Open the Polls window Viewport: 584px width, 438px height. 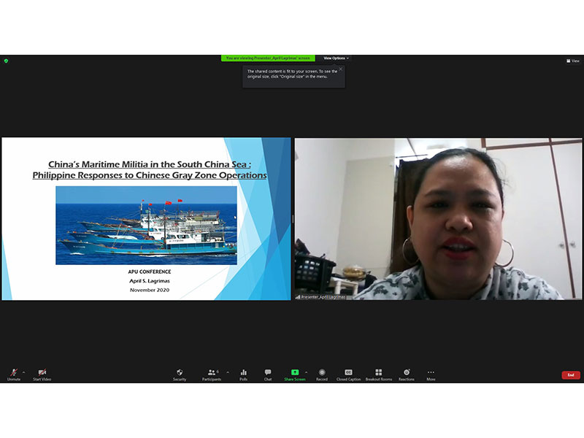[x=243, y=374]
